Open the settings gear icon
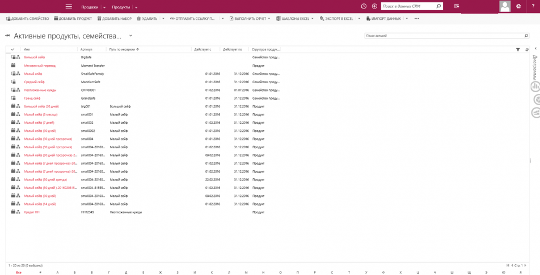540x275 pixels. pyautogui.click(x=518, y=6)
